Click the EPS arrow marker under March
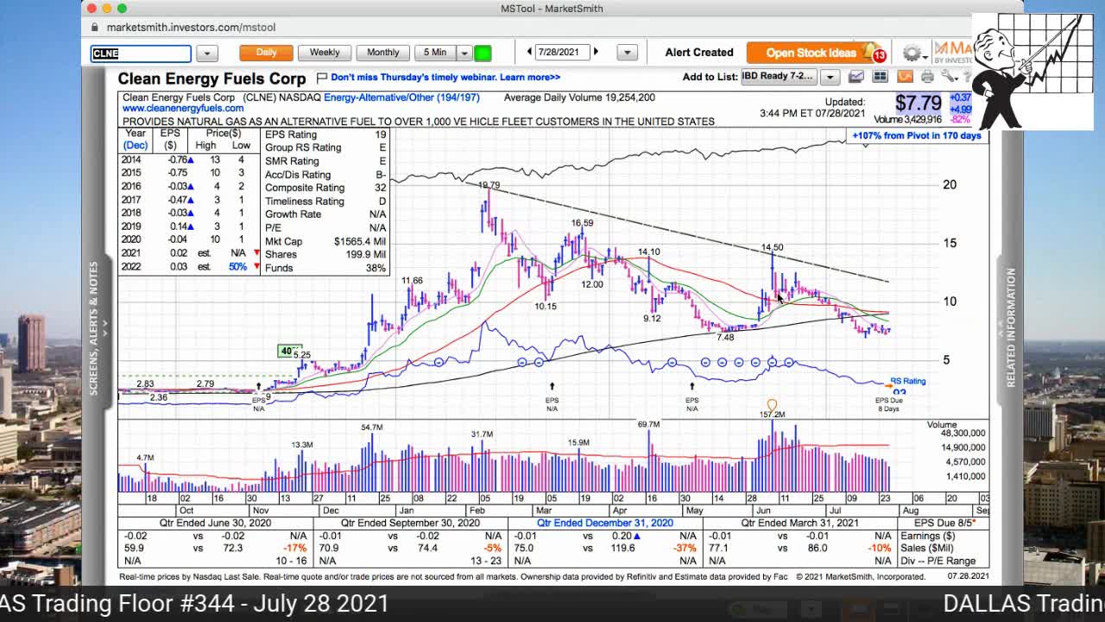Viewport: 1105px width, 622px height. [x=552, y=386]
